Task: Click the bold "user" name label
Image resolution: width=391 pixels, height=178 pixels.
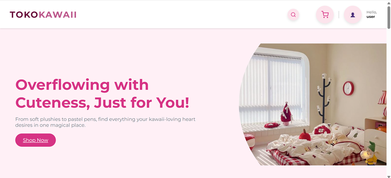Action: click(x=371, y=17)
